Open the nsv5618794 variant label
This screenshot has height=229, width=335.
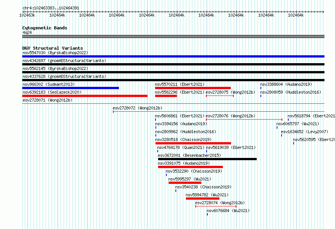[311, 116]
